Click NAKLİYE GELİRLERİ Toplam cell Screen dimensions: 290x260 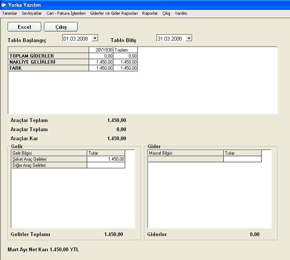(x=125, y=62)
